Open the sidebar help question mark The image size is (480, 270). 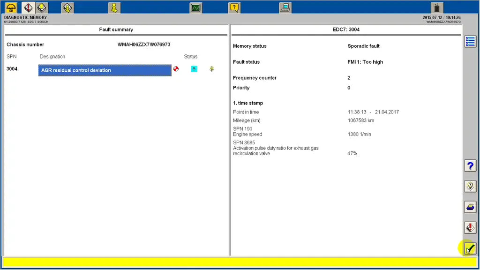coord(470,165)
